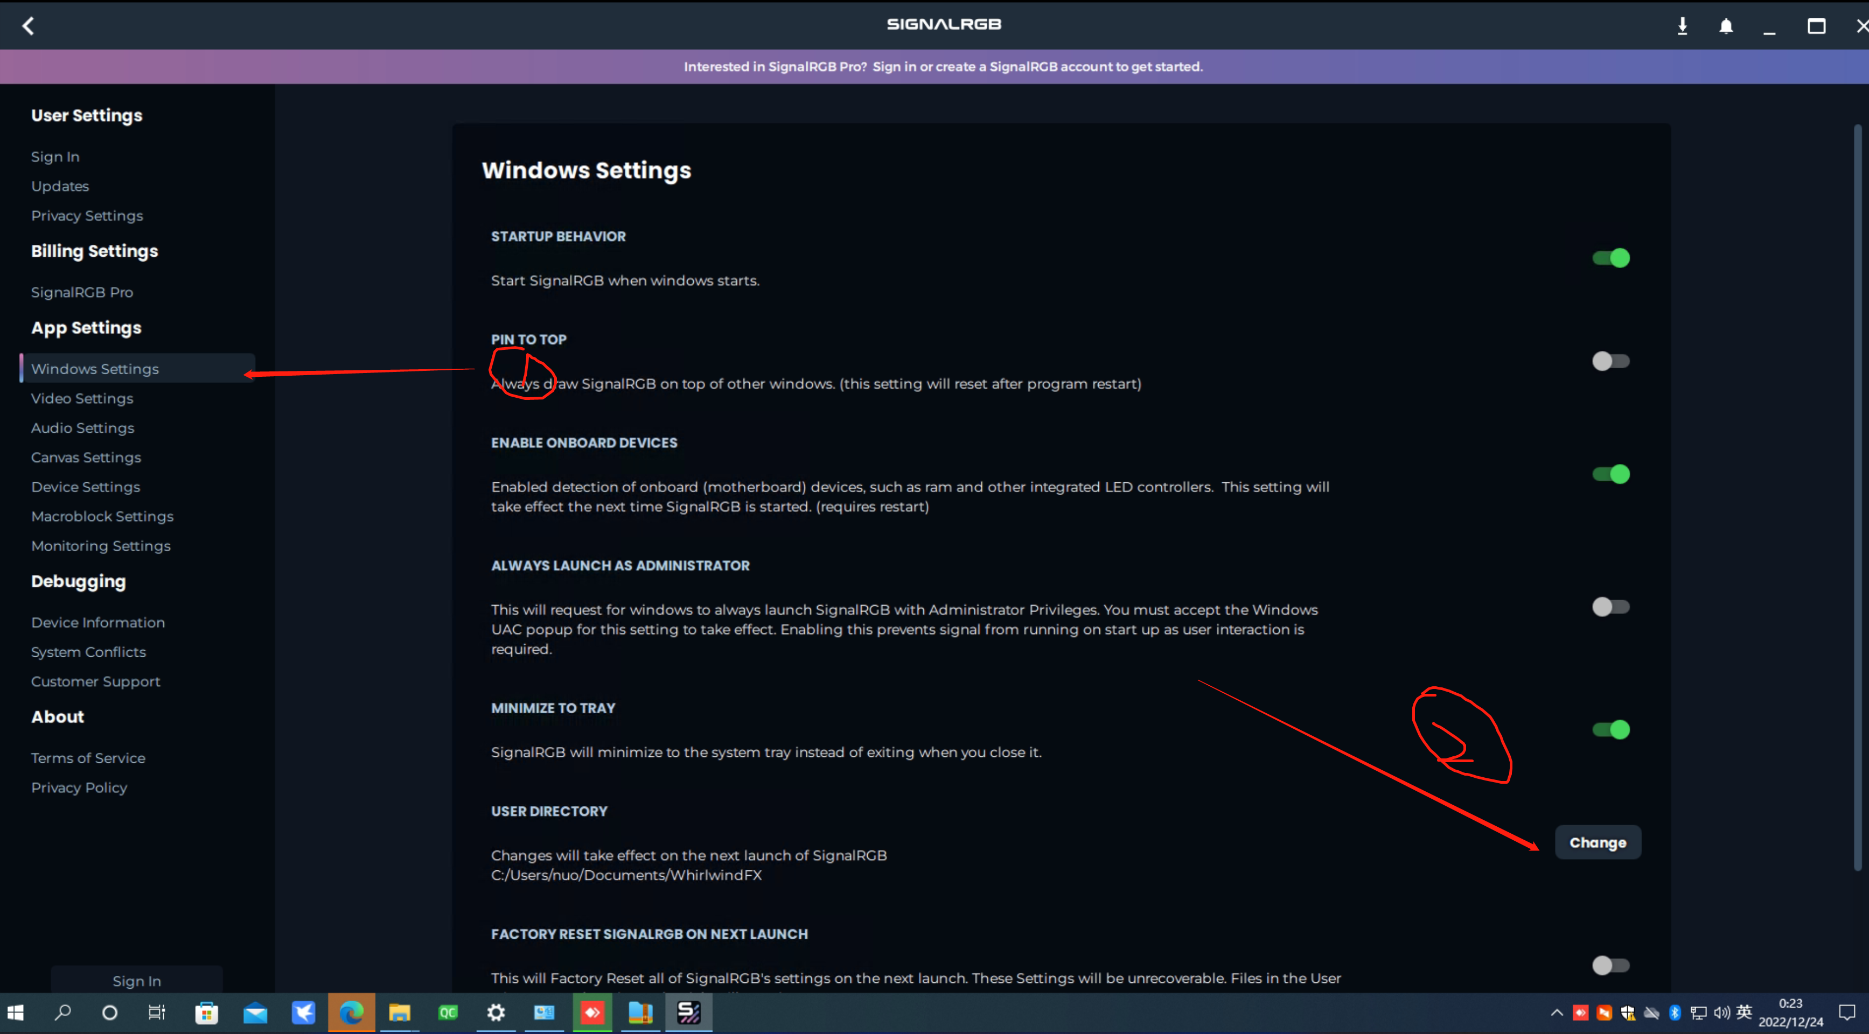1869x1034 pixels.
Task: Open the green QC app in taskbar
Action: 448,1012
